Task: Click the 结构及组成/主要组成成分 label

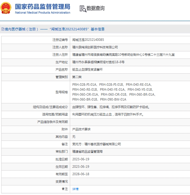Action: [50, 107]
